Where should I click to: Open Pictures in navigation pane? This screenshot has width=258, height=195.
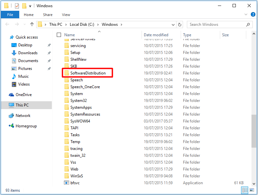(25, 68)
